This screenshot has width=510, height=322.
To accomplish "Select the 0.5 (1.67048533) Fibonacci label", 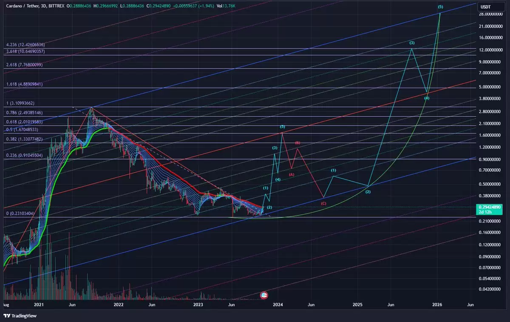I will [x=23, y=130].
